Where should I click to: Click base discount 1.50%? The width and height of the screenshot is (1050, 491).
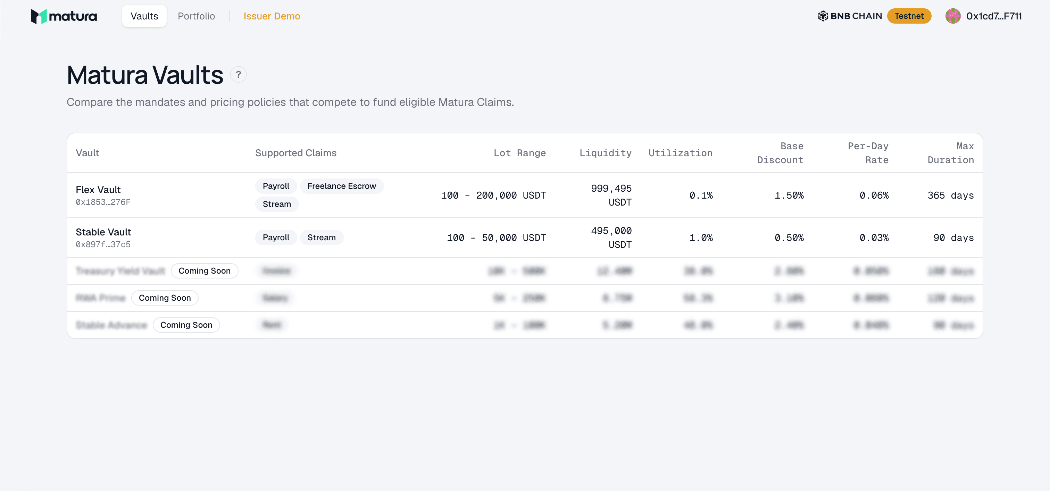(789, 195)
